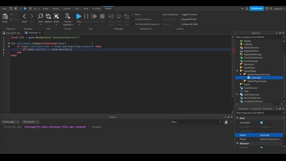286x161 pixels.
Task: Open the Find tool
Action: [x=40, y=17]
